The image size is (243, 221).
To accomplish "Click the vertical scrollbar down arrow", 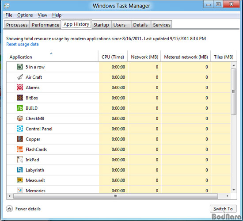I will (x=234, y=190).
